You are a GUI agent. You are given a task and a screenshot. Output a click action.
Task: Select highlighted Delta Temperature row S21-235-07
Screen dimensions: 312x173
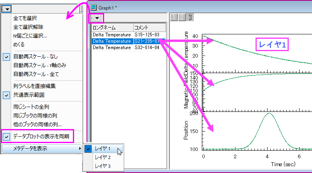click(129, 41)
